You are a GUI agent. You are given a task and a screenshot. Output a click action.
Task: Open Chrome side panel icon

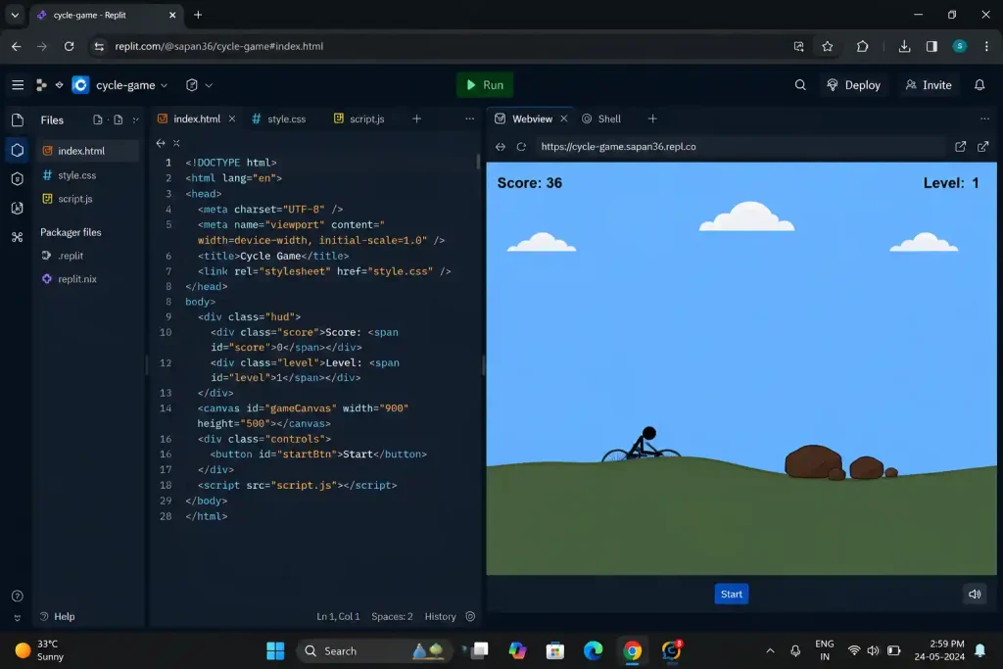(931, 46)
